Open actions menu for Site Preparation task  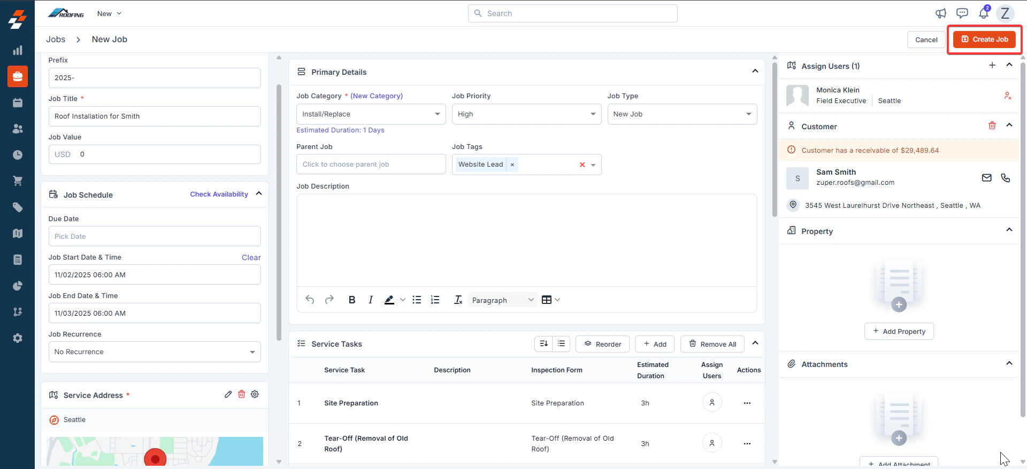(747, 403)
